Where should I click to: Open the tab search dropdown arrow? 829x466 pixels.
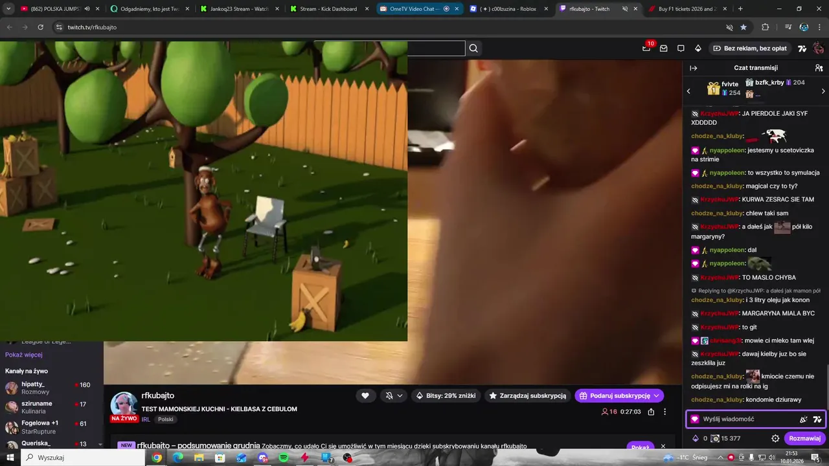[x=8, y=9]
